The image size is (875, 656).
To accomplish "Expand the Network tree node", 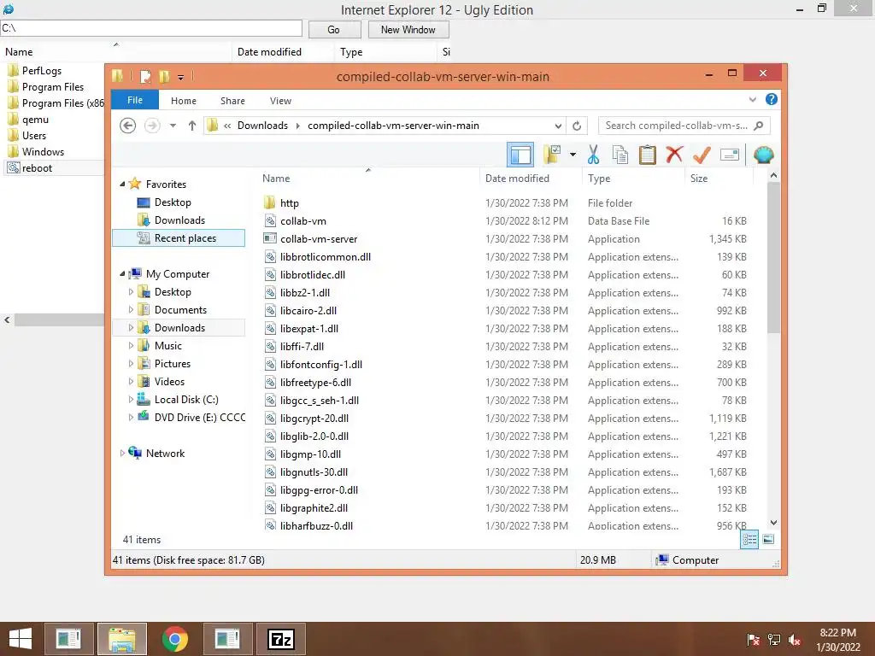I will point(122,454).
